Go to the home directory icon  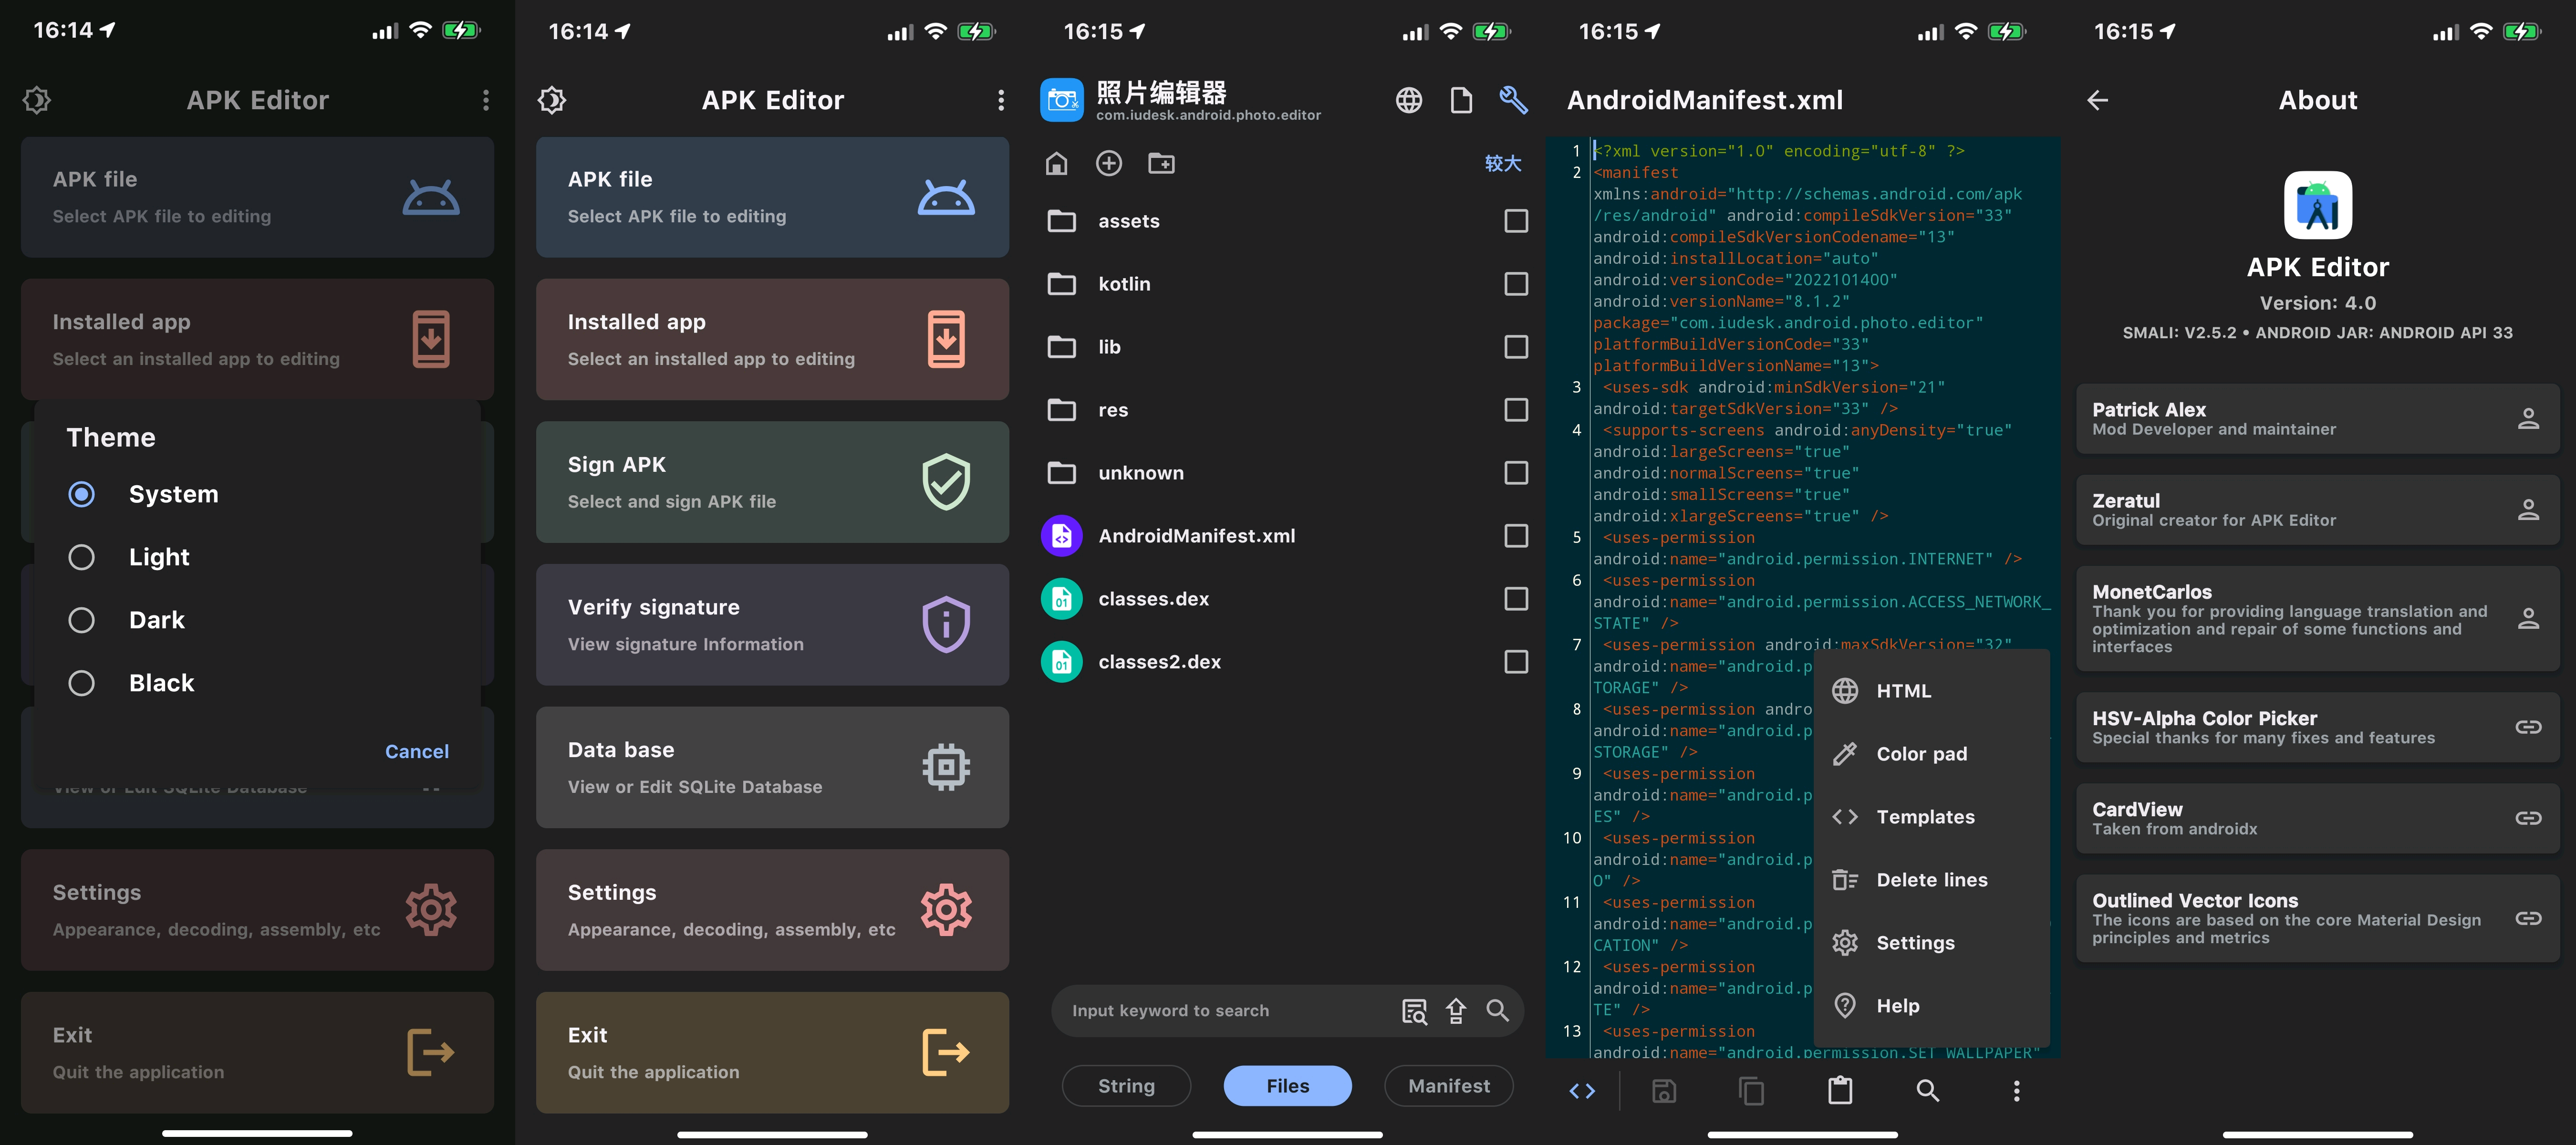[x=1057, y=163]
